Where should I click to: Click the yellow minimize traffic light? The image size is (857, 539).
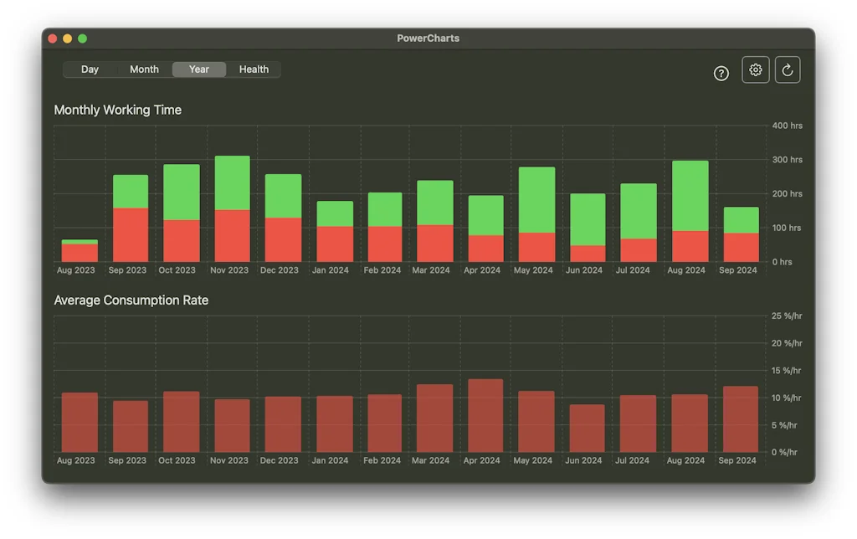[x=67, y=38]
